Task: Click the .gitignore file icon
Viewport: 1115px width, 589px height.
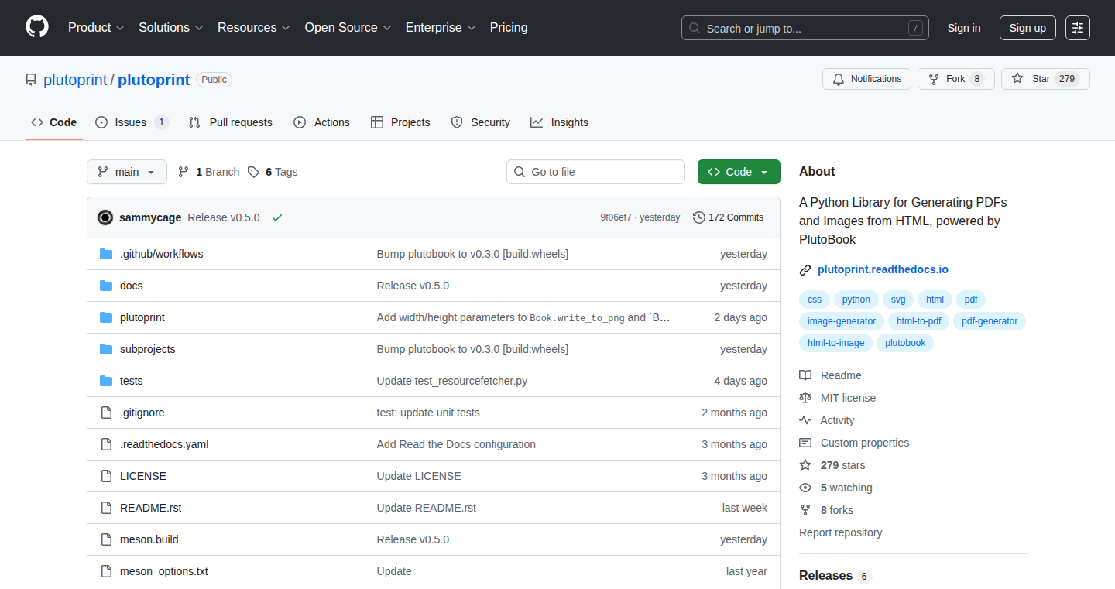Action: pyautogui.click(x=106, y=413)
